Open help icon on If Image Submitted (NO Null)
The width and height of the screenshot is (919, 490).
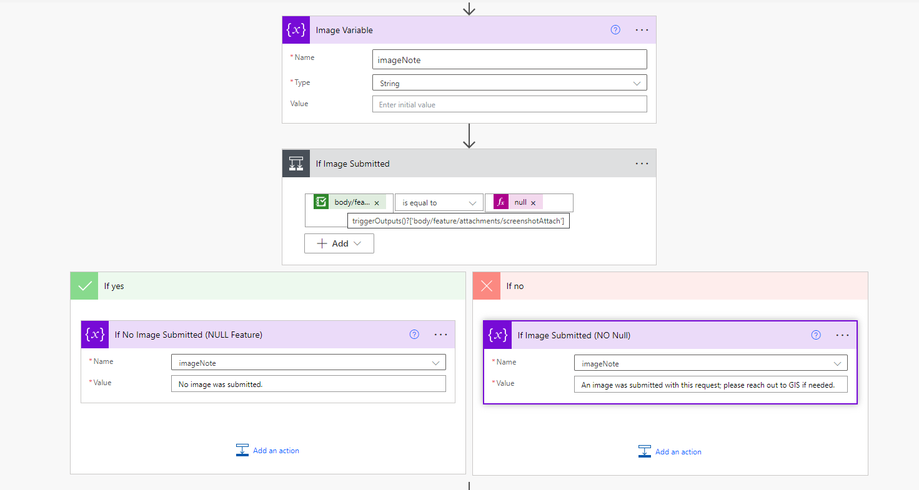click(816, 335)
